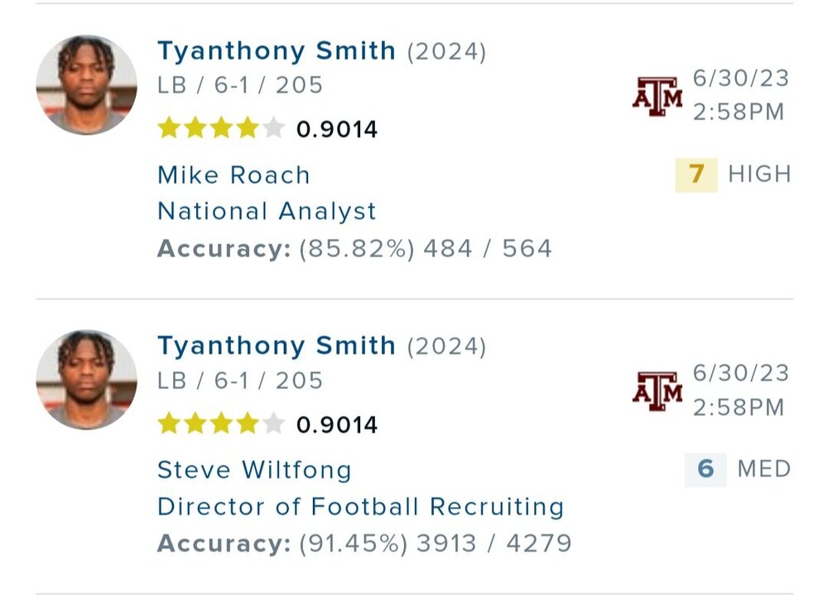Click Texas A&M logo in Mike Roach's prediction

point(657,97)
